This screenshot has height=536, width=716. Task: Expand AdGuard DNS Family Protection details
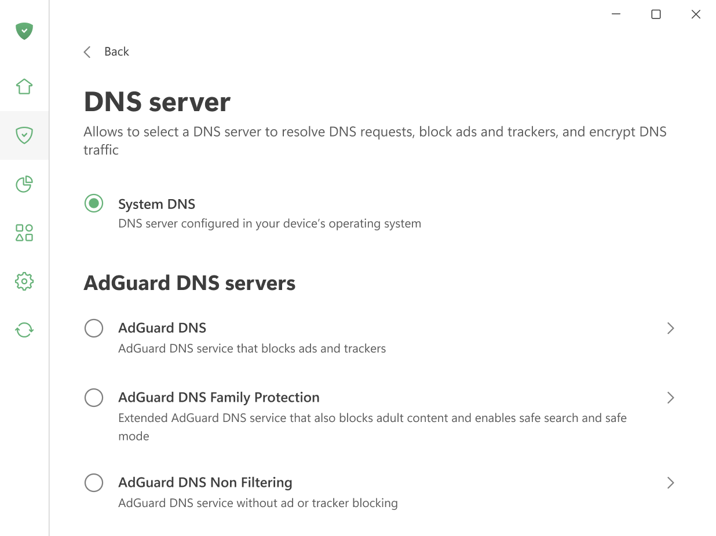click(670, 398)
